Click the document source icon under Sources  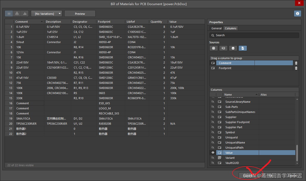[243, 48]
